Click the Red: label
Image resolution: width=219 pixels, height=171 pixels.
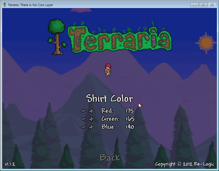[x=107, y=111]
